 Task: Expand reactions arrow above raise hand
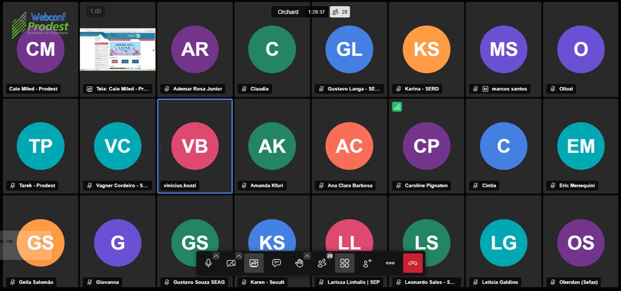click(307, 256)
